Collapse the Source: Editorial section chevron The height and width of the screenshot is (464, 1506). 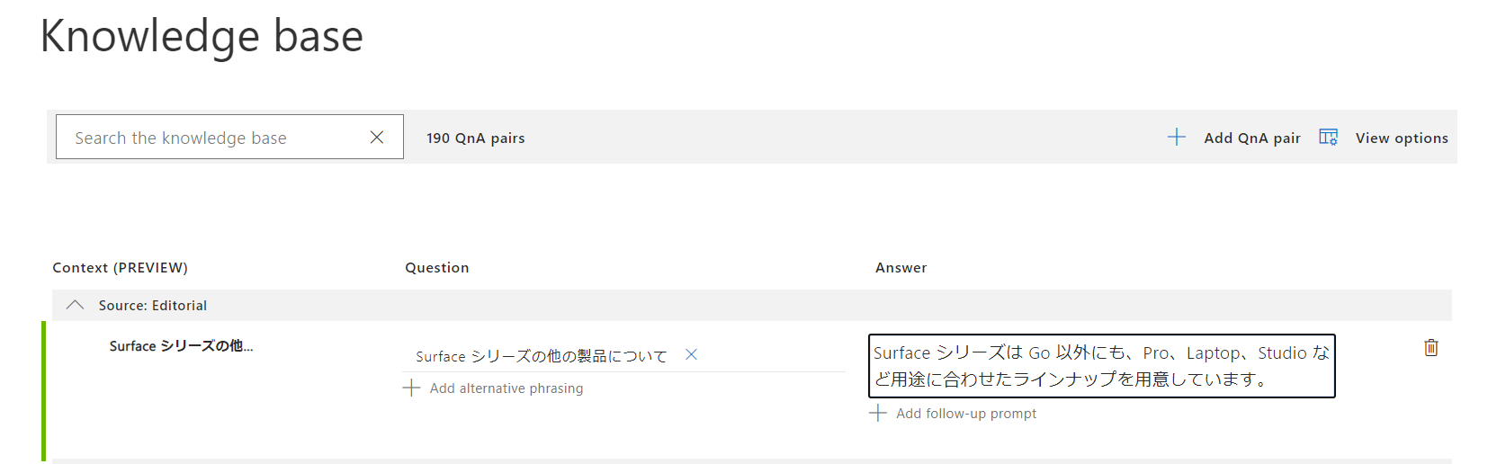(x=76, y=306)
